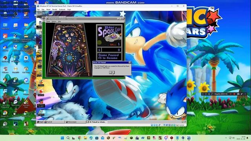Open notifications via the bell icon
This screenshot has width=251, height=141.
pos(247,138)
